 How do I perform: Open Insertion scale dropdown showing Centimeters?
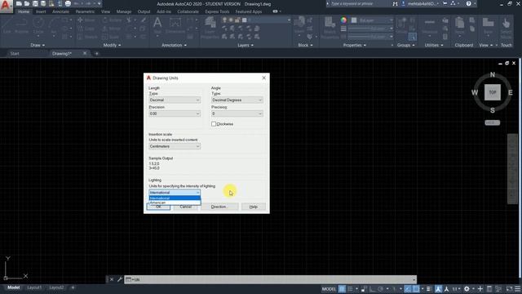click(175, 146)
